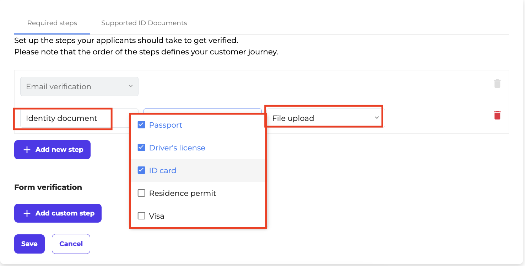Tick the Visa checkbox
Viewport: 525px width, 266px height.
[x=141, y=216]
